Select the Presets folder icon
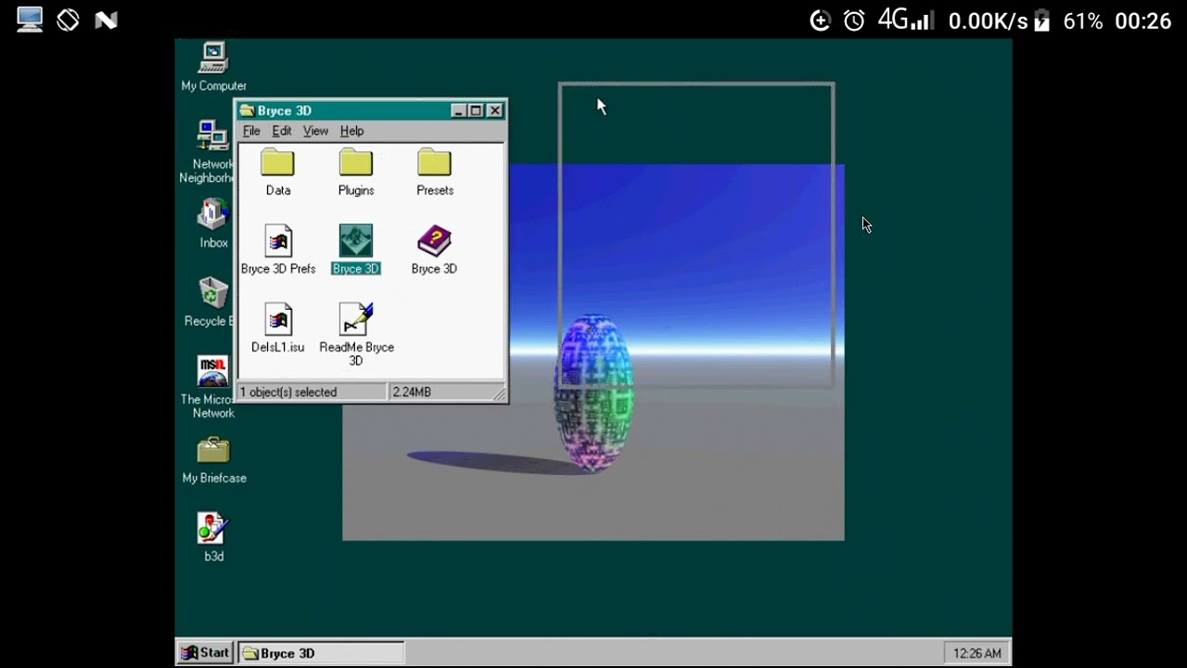This screenshot has width=1187, height=668. click(x=434, y=163)
